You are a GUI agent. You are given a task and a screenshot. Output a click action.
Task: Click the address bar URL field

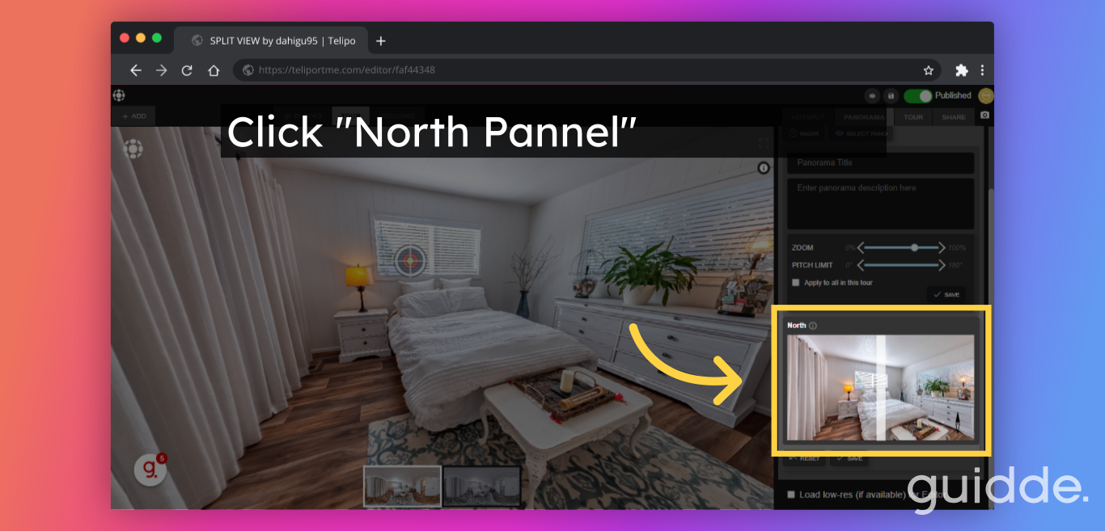(589, 70)
